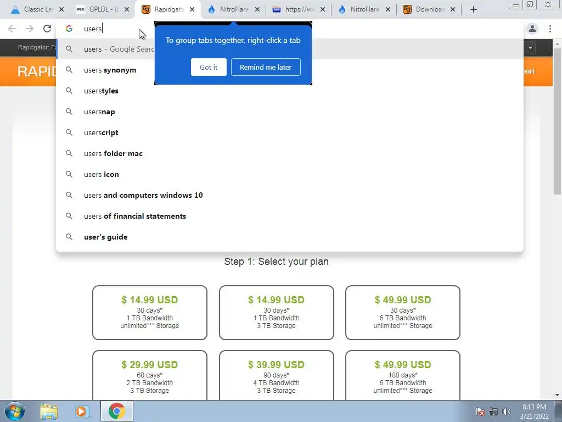Click the scrollbar down arrow
The width and height of the screenshot is (562, 422).
click(x=557, y=396)
